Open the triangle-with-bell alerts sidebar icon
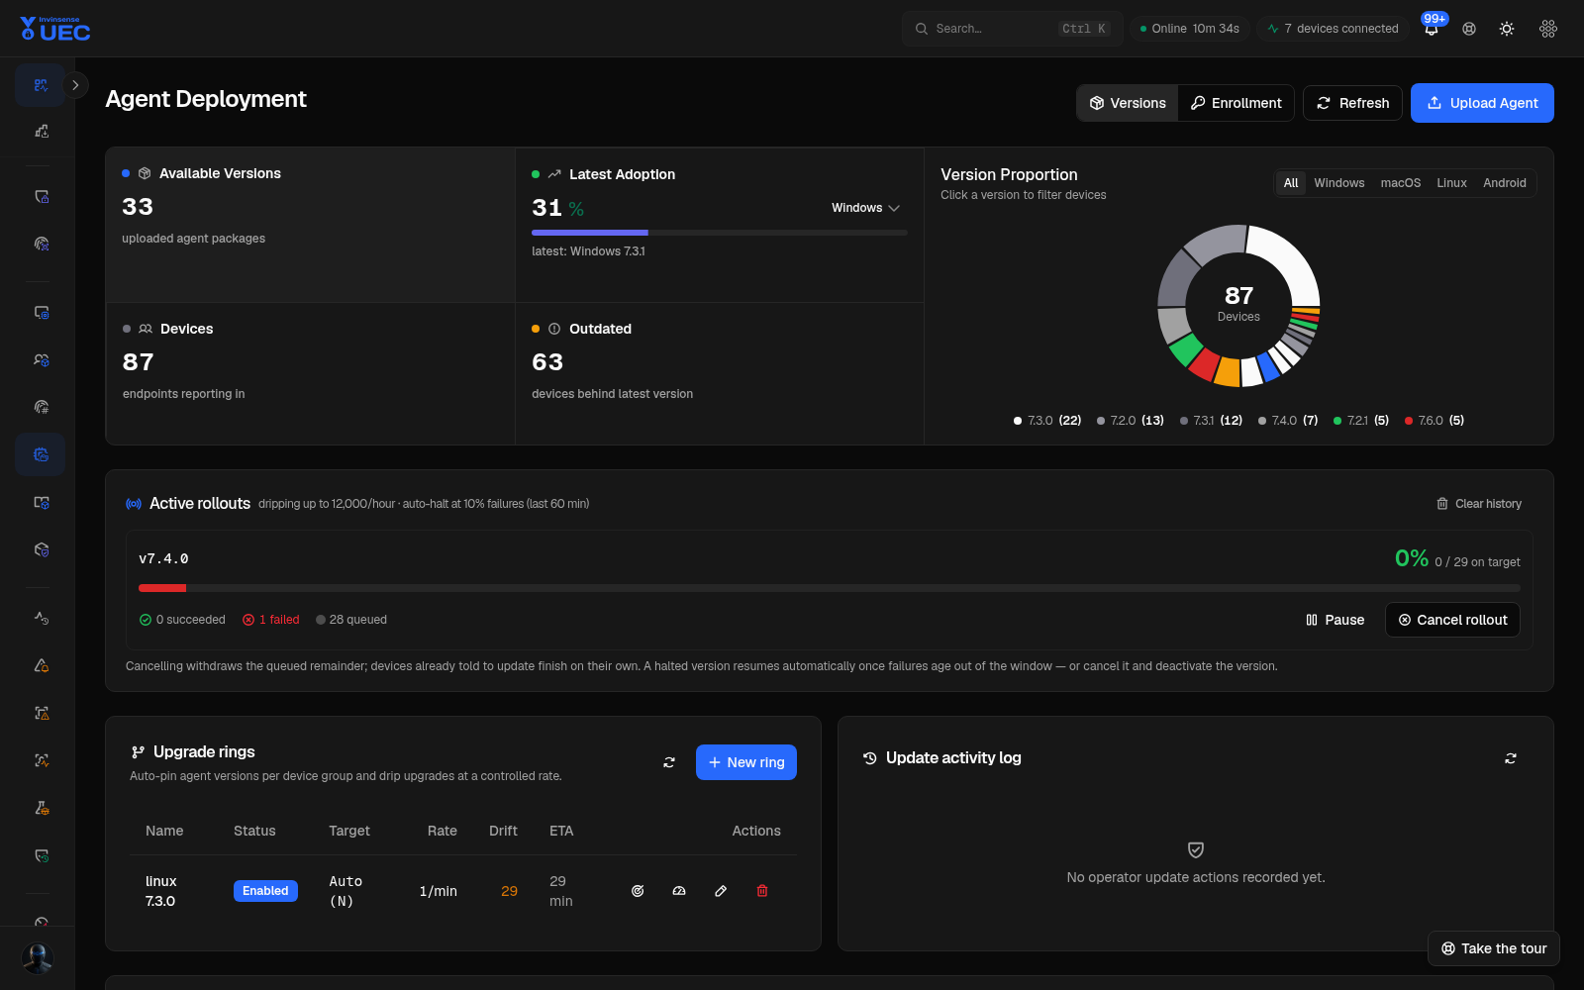This screenshot has height=990, width=1584. [41, 665]
